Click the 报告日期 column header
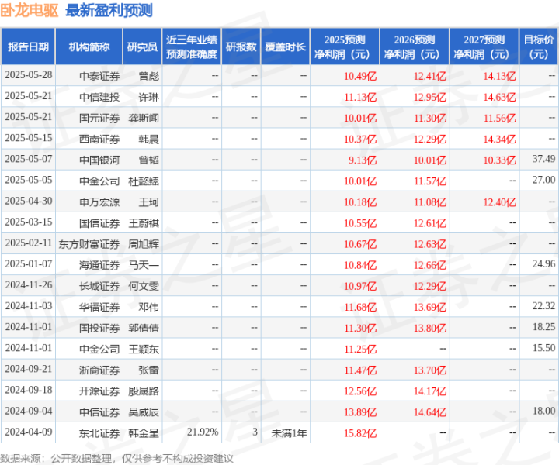The width and height of the screenshot is (559, 465). tap(28, 46)
